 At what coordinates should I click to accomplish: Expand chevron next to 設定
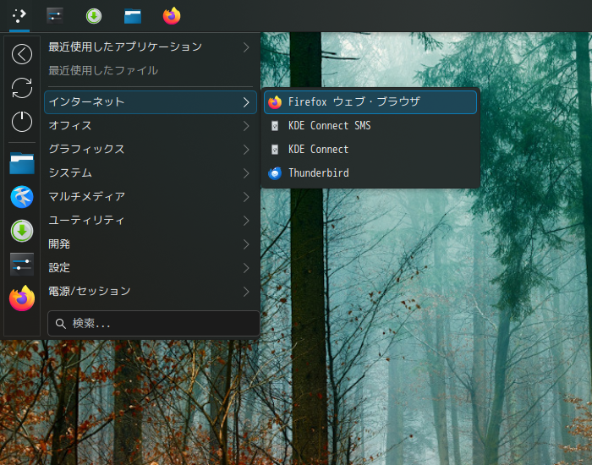click(246, 268)
